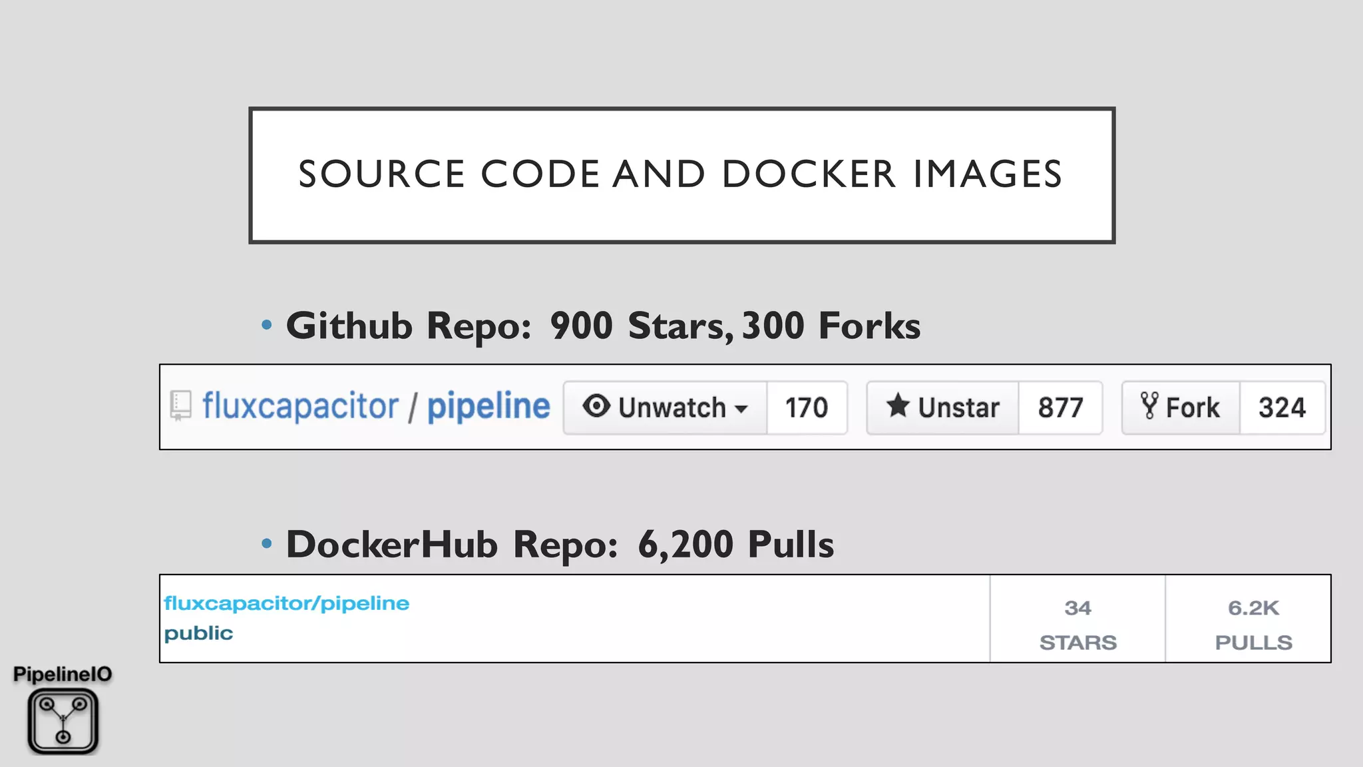Image resolution: width=1363 pixels, height=767 pixels.
Task: Click the Source Code and Docker Images title
Action: pos(681,175)
